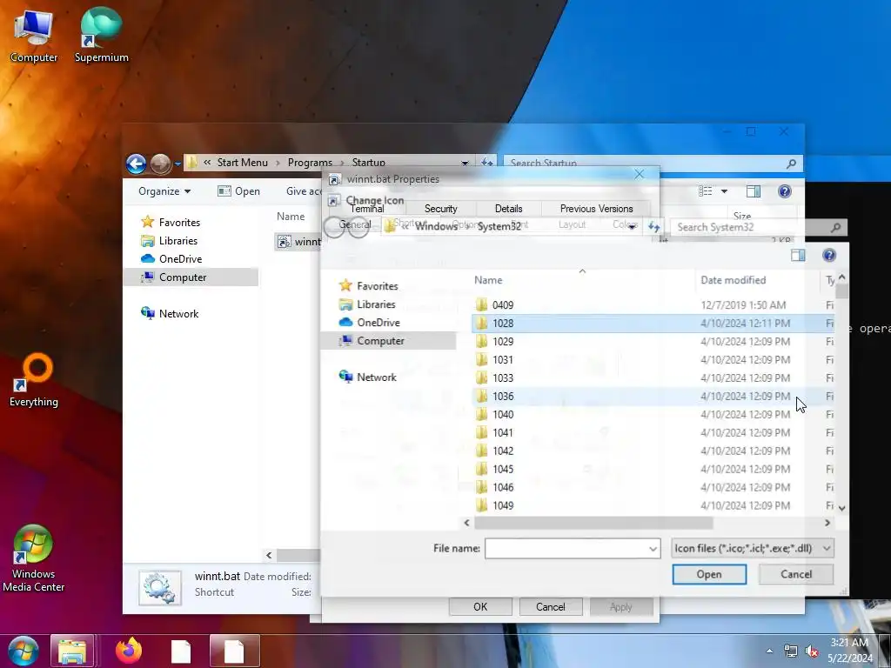Screen dimensions: 891x668
Task: Click search magnifier in the Search Startup box
Action: [791, 164]
